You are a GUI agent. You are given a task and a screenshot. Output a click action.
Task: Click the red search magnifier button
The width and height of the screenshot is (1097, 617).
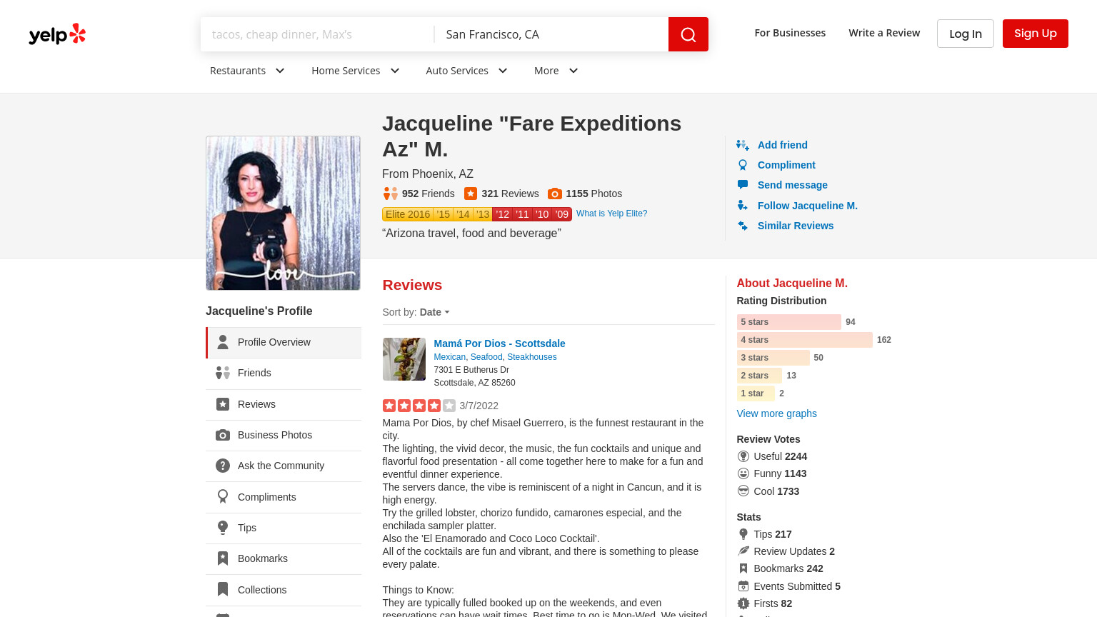tap(688, 34)
